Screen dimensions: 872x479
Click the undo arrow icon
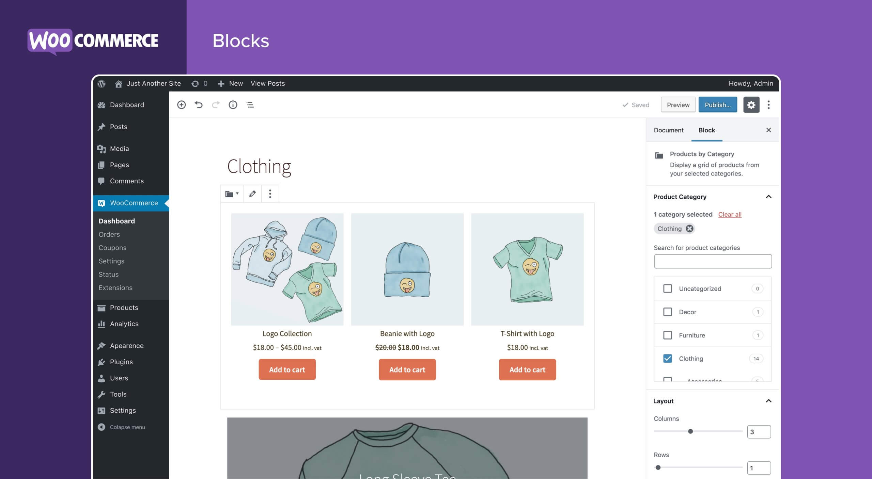198,104
